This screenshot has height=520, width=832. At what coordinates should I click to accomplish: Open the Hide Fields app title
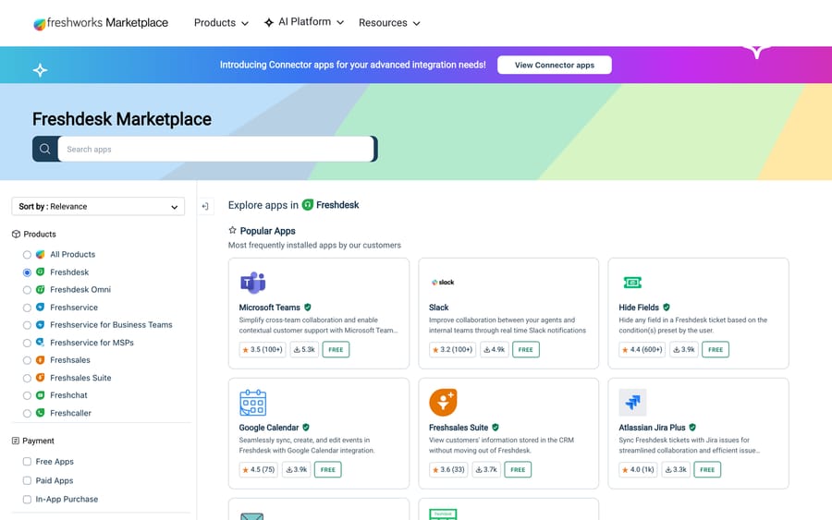639,308
